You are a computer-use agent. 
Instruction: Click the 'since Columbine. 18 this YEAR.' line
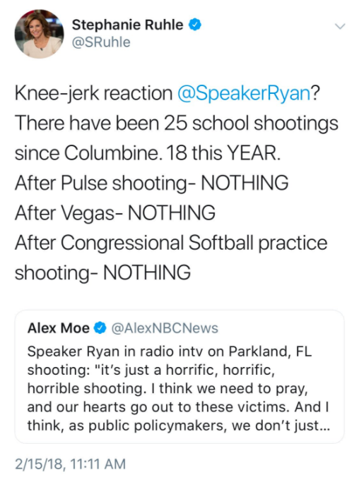click(148, 152)
